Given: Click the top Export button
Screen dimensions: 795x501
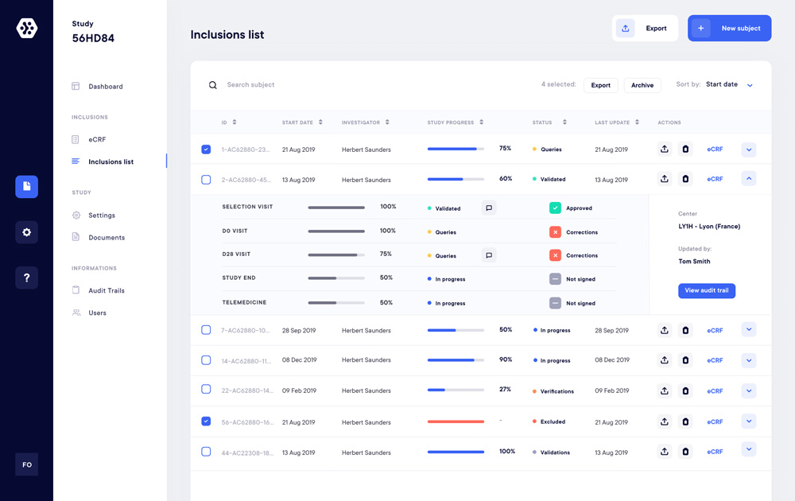Looking at the screenshot, I should pos(645,29).
